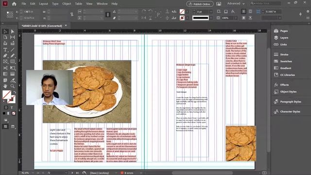
Task: Switch to Normal view mode
Action: [x=5, y=126]
